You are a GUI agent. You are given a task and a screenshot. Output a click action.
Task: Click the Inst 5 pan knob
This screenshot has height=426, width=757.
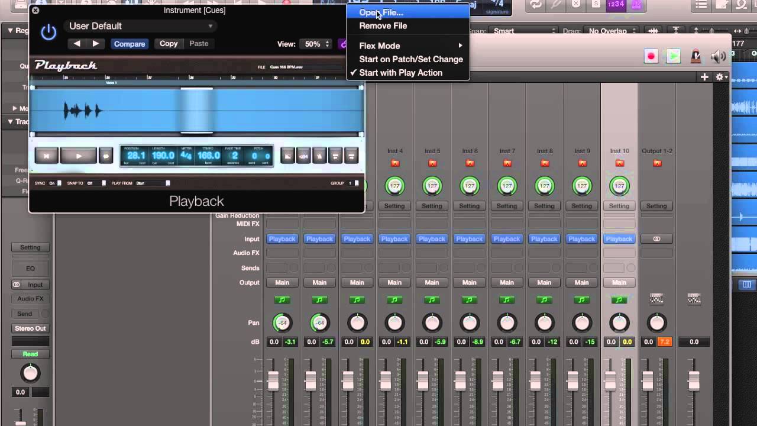[432, 323]
